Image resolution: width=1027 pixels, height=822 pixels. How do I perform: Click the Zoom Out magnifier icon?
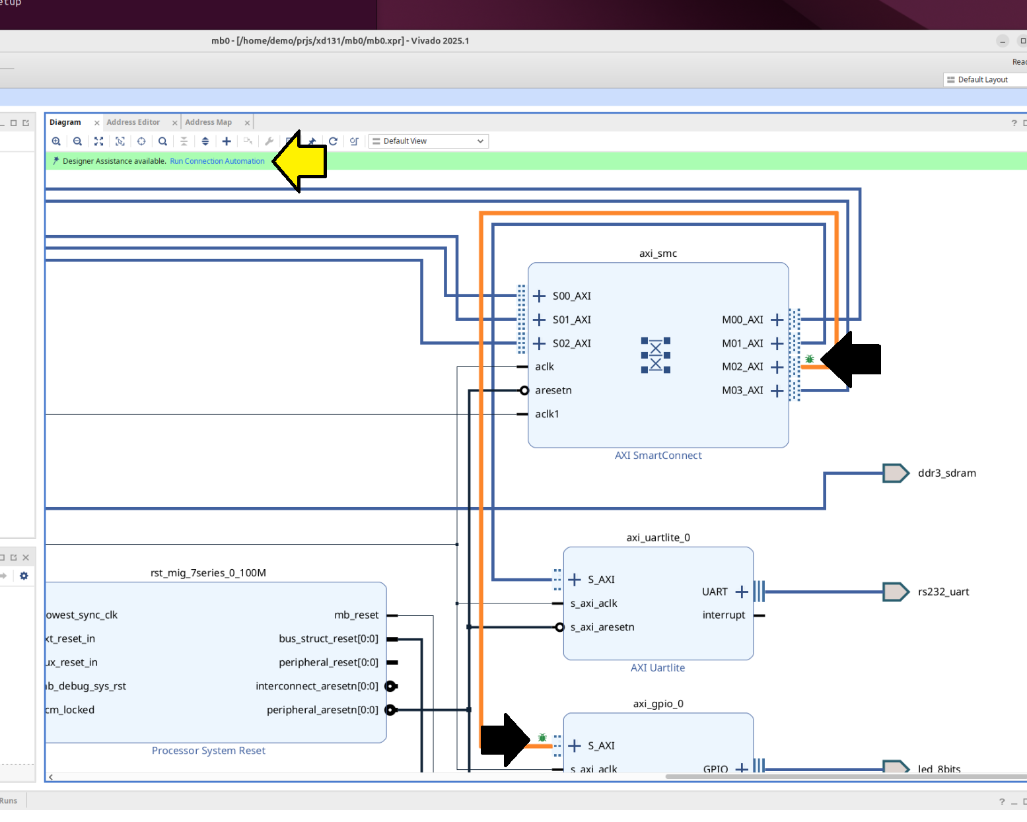click(x=77, y=141)
